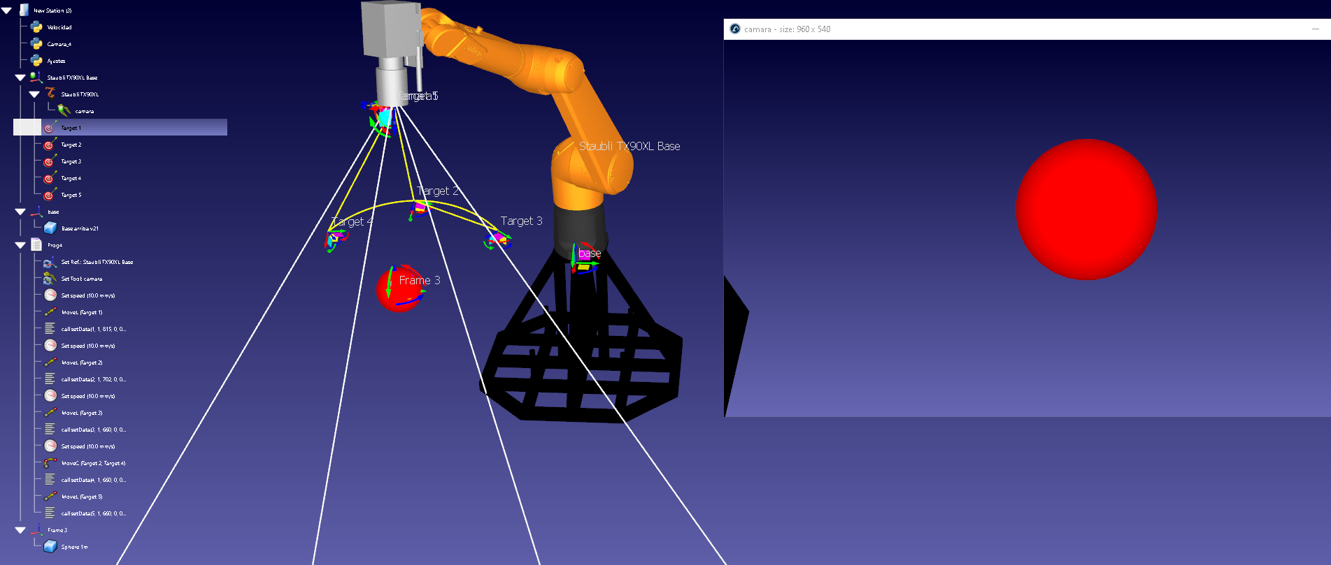Select Target 5 in the station tree
Screen dimensions: 1331x565
71,196
